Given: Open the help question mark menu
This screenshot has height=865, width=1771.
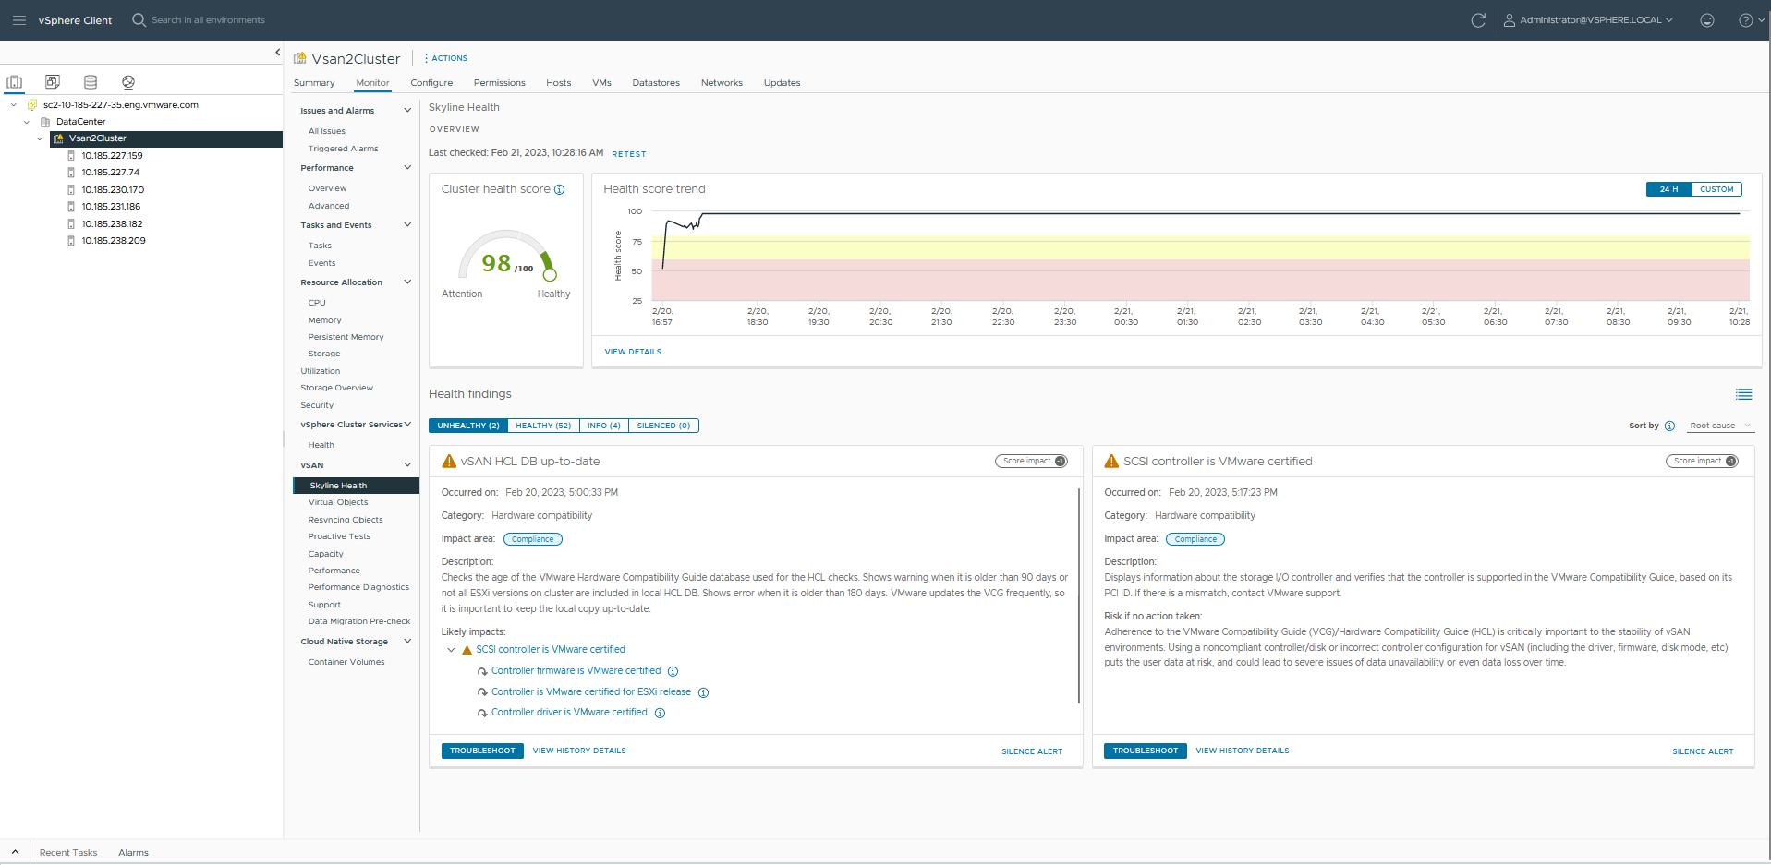Looking at the screenshot, I should 1751,20.
